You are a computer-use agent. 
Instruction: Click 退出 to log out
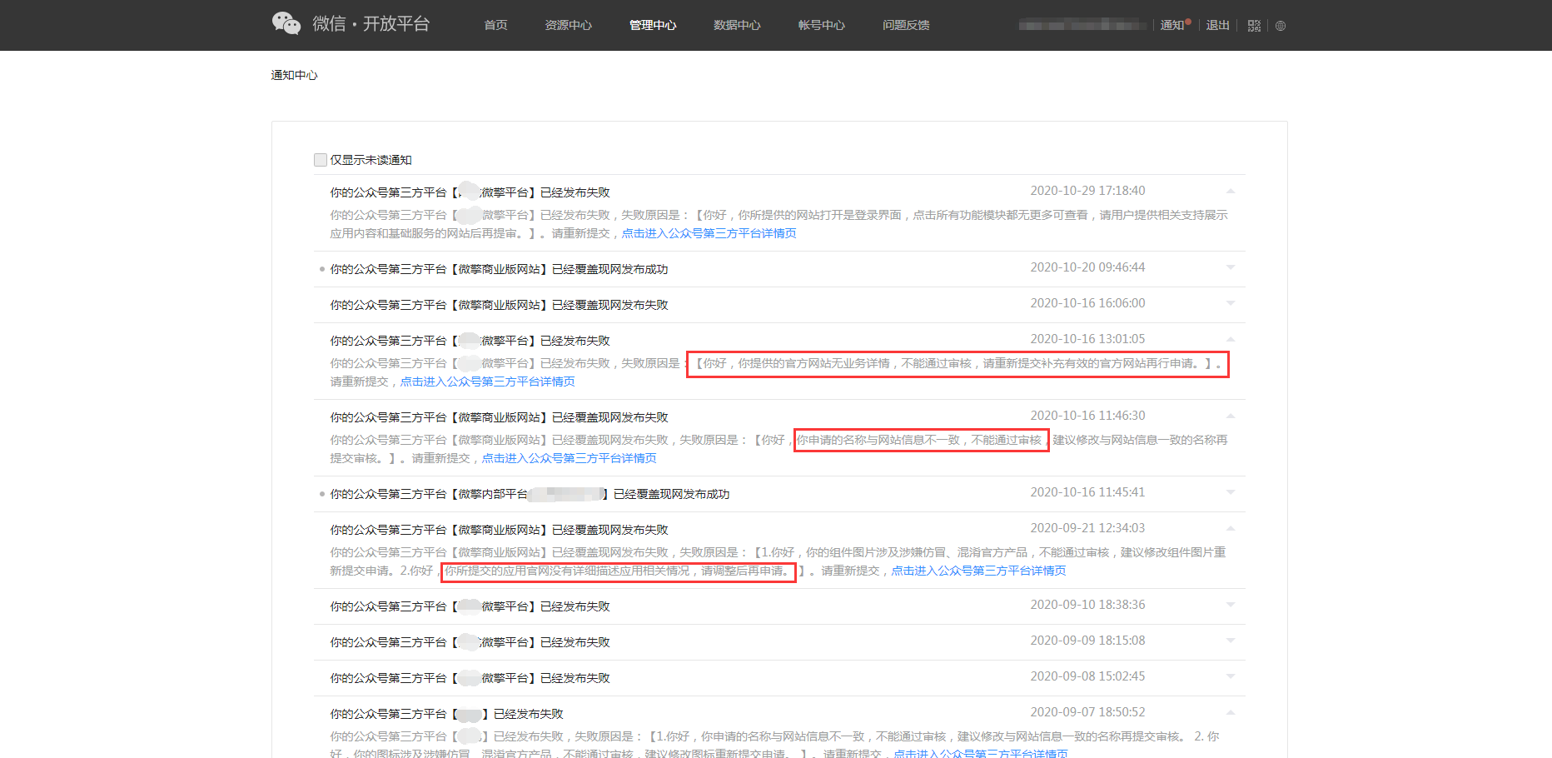1217,25
